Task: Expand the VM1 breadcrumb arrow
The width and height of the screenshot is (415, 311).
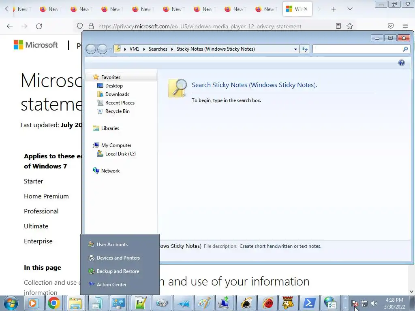Action: click(x=144, y=49)
